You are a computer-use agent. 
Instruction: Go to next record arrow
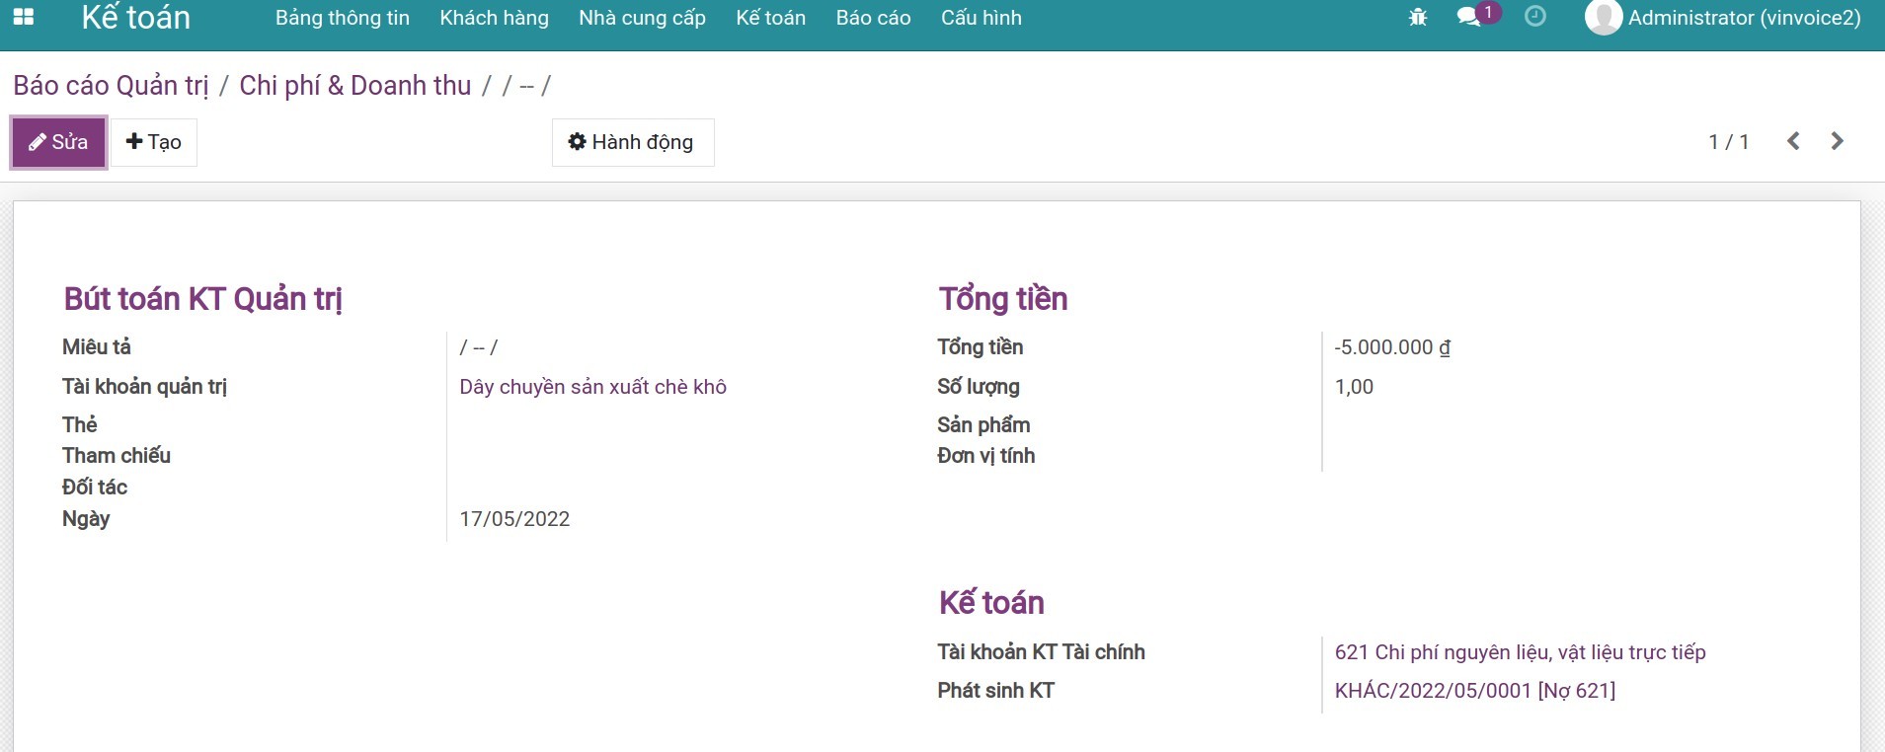point(1837,141)
